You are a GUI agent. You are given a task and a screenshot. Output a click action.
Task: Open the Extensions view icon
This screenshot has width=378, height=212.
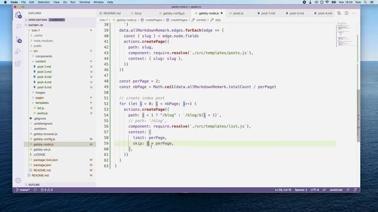(x=18, y=64)
